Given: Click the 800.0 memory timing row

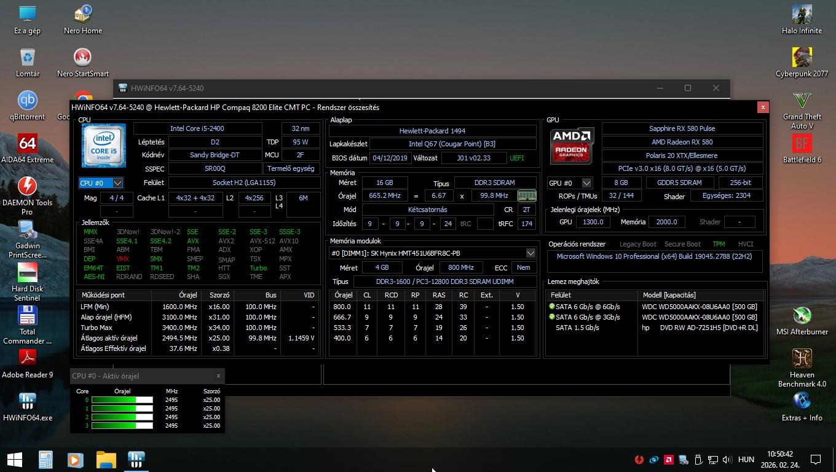Looking at the screenshot, I should (x=433, y=307).
